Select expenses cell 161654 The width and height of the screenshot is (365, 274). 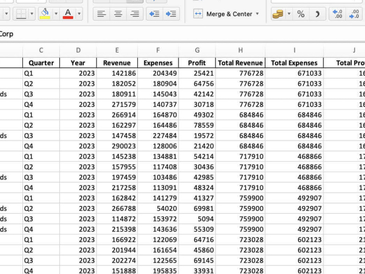[158, 250]
